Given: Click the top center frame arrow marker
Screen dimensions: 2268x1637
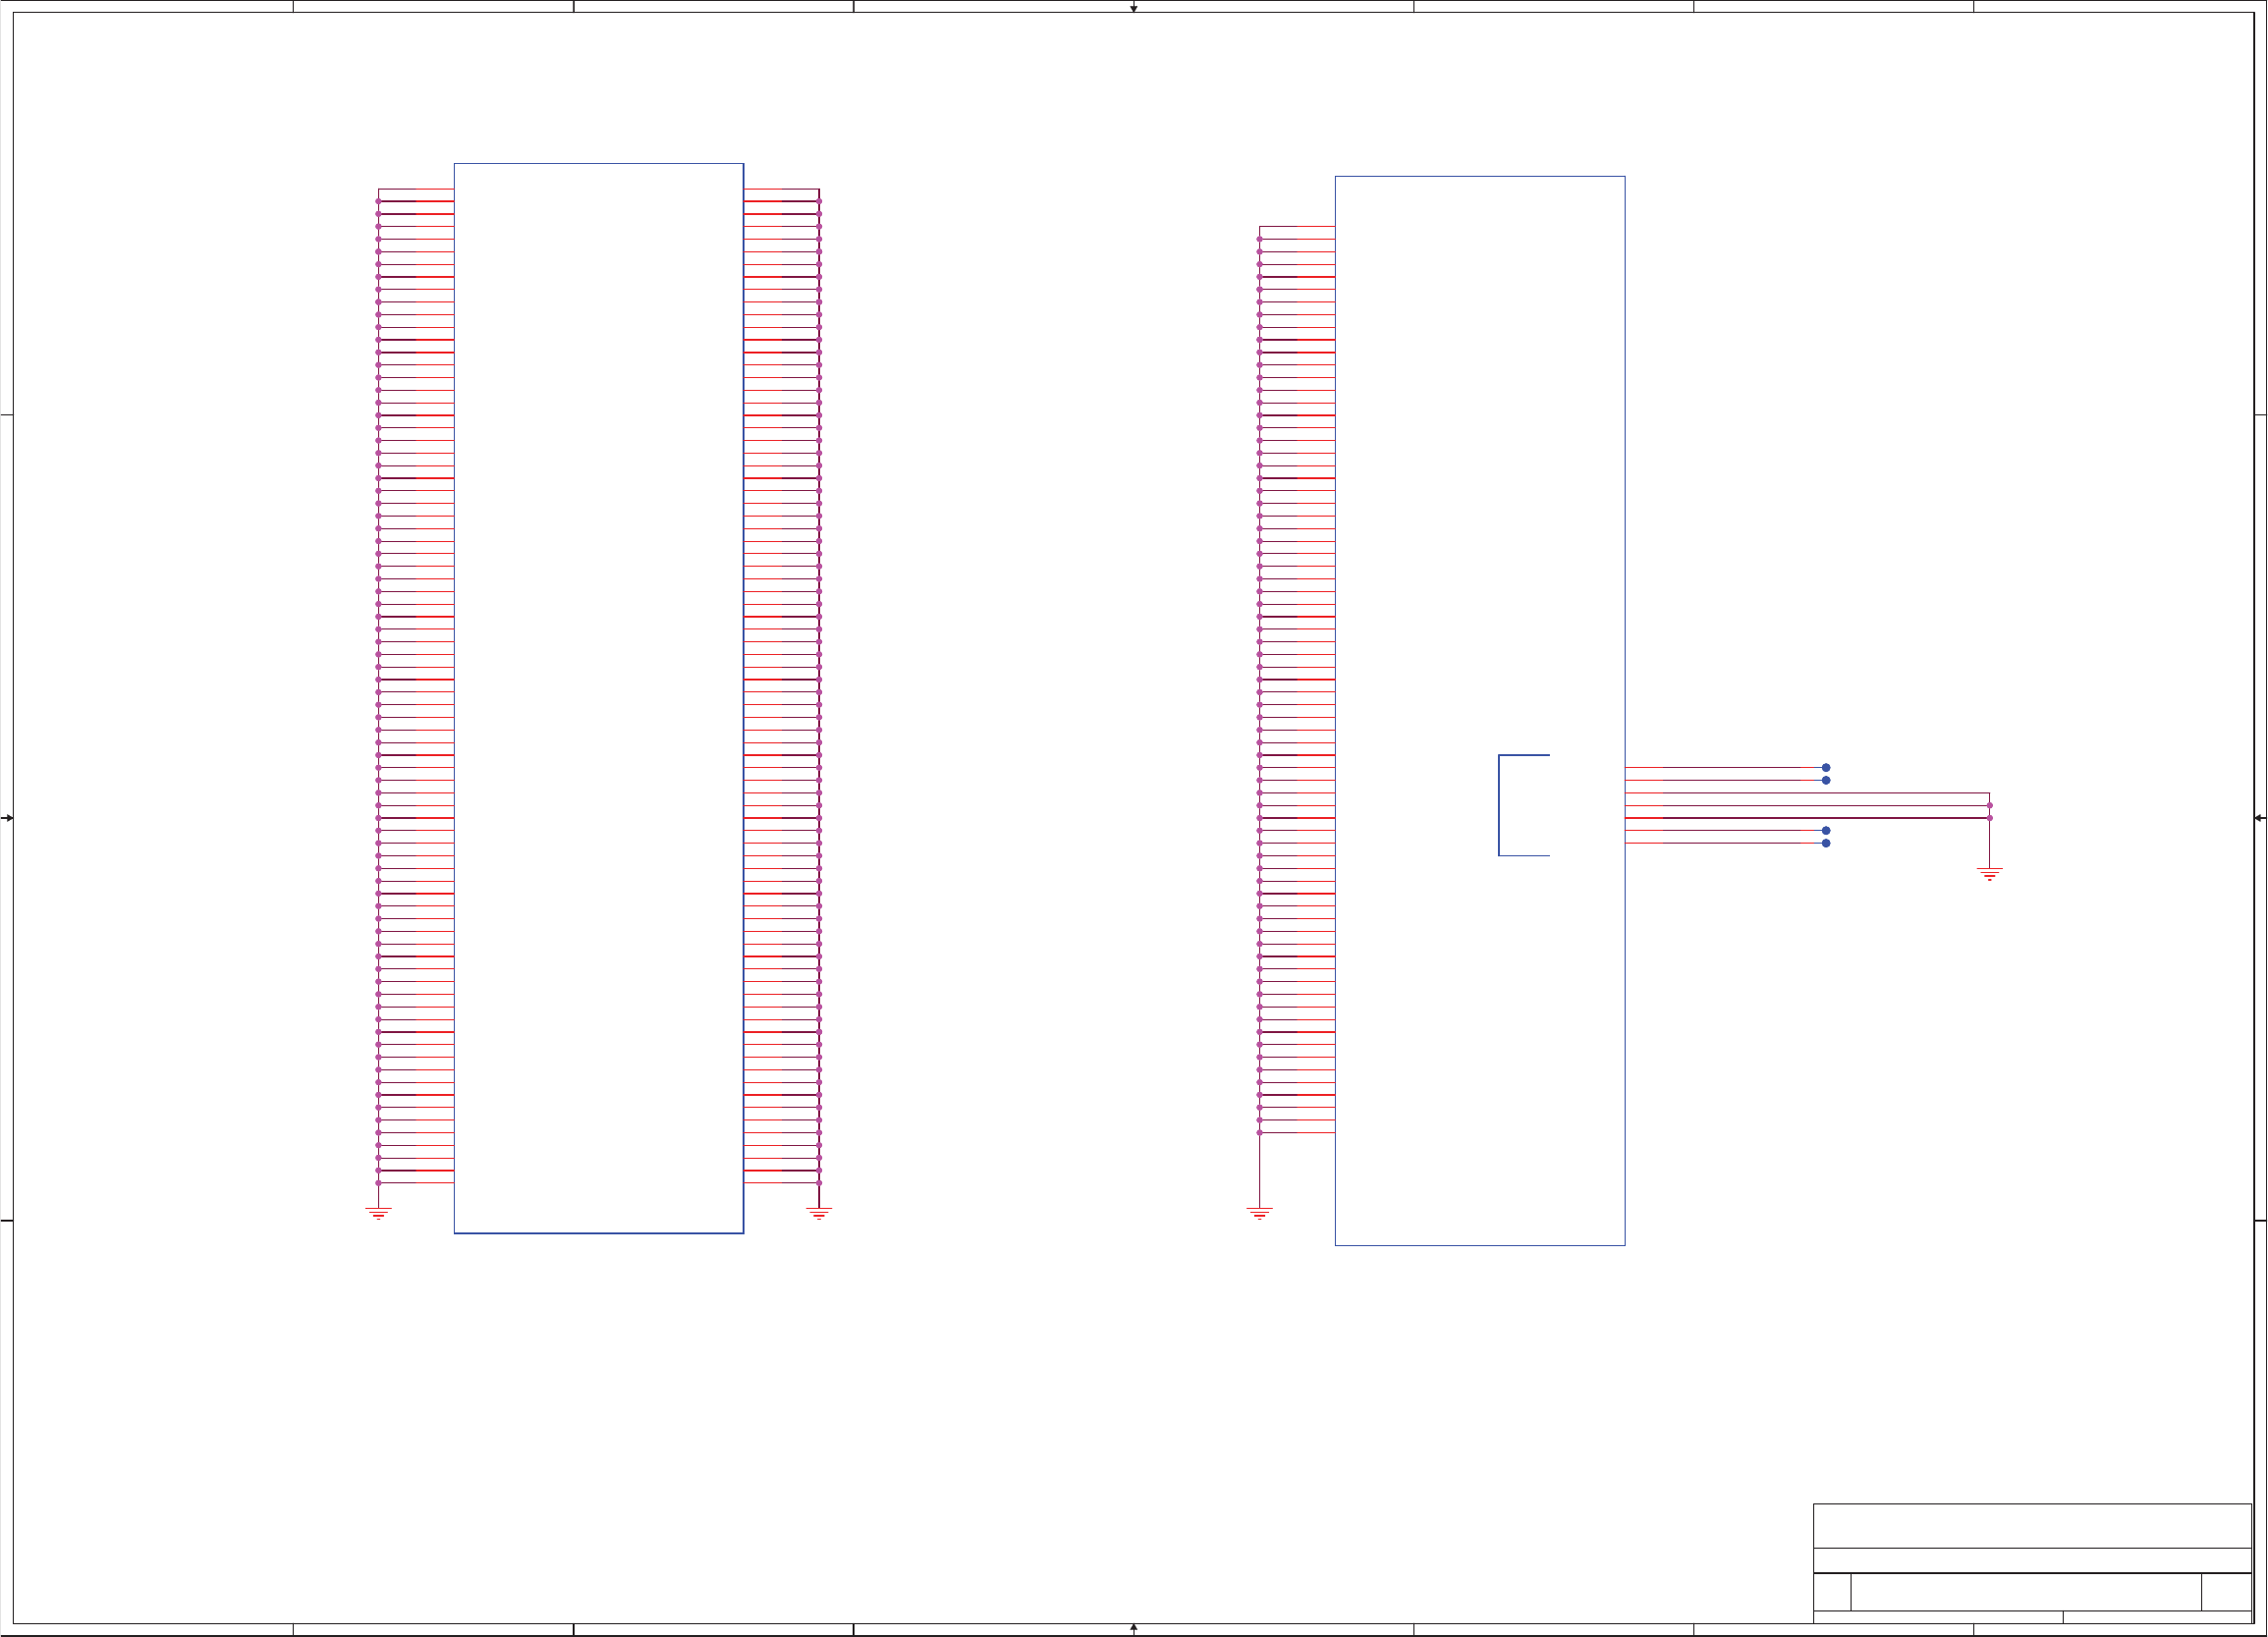Looking at the screenshot, I should tap(1133, 8).
